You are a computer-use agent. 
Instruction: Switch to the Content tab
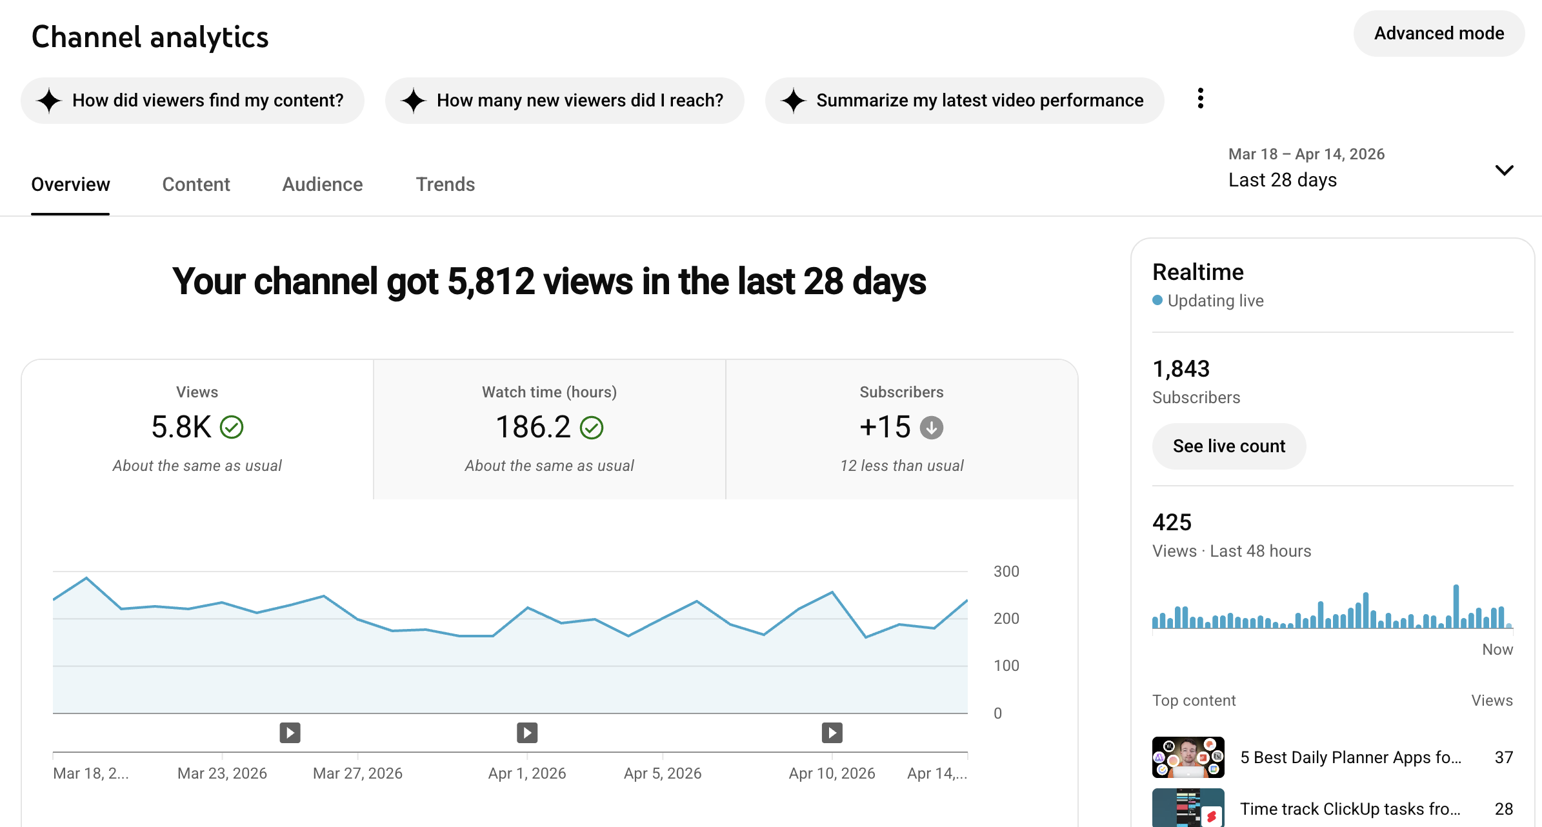[196, 184]
